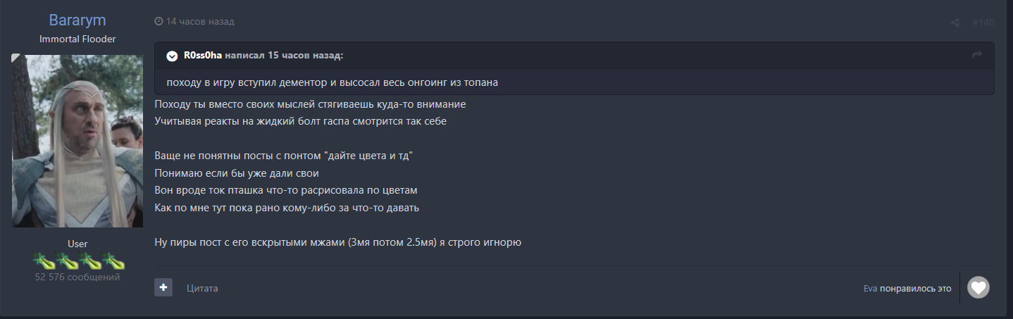1013x319 pixels.
Task: Jump to original quoted post arrow
Action: (976, 56)
